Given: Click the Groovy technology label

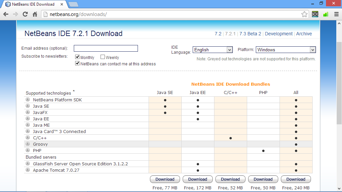Looking at the screenshot, I should (40, 144).
